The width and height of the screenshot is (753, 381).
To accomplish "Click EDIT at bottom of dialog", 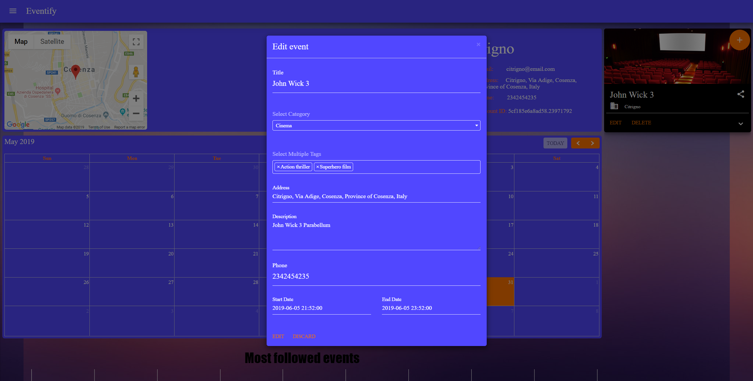I will click(x=278, y=336).
